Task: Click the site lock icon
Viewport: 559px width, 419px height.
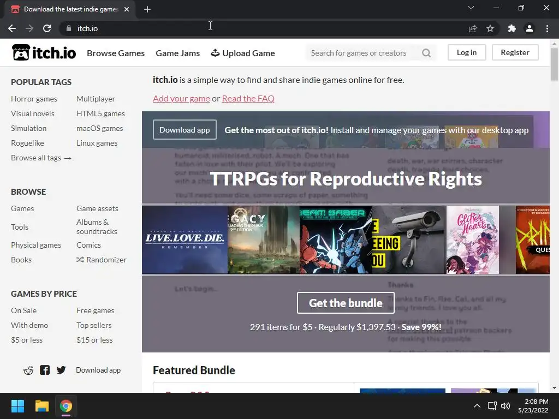Action: pyautogui.click(x=68, y=28)
